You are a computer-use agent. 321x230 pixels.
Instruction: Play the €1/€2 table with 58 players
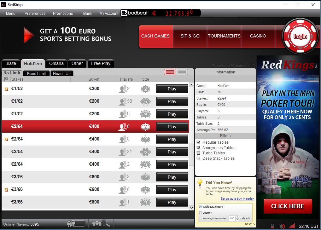tap(172, 101)
